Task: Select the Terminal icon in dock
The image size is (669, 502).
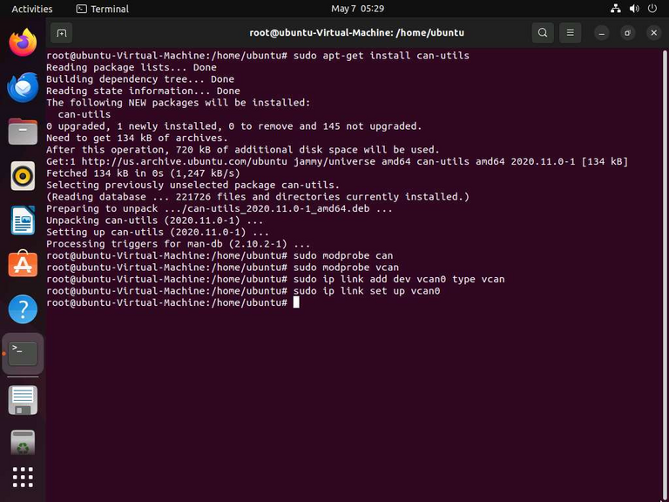Action: [23, 354]
